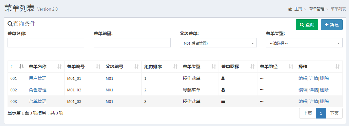Sort by 菜单名称 column arrows
Screen dimensions: 349x126
[x=60, y=66]
